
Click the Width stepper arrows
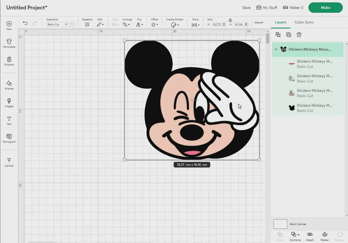pos(224,25)
